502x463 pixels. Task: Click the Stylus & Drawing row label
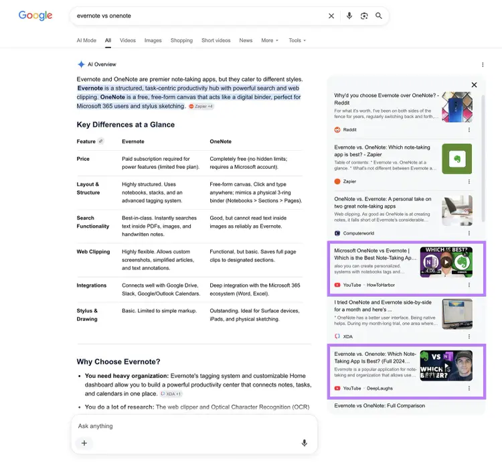click(87, 315)
